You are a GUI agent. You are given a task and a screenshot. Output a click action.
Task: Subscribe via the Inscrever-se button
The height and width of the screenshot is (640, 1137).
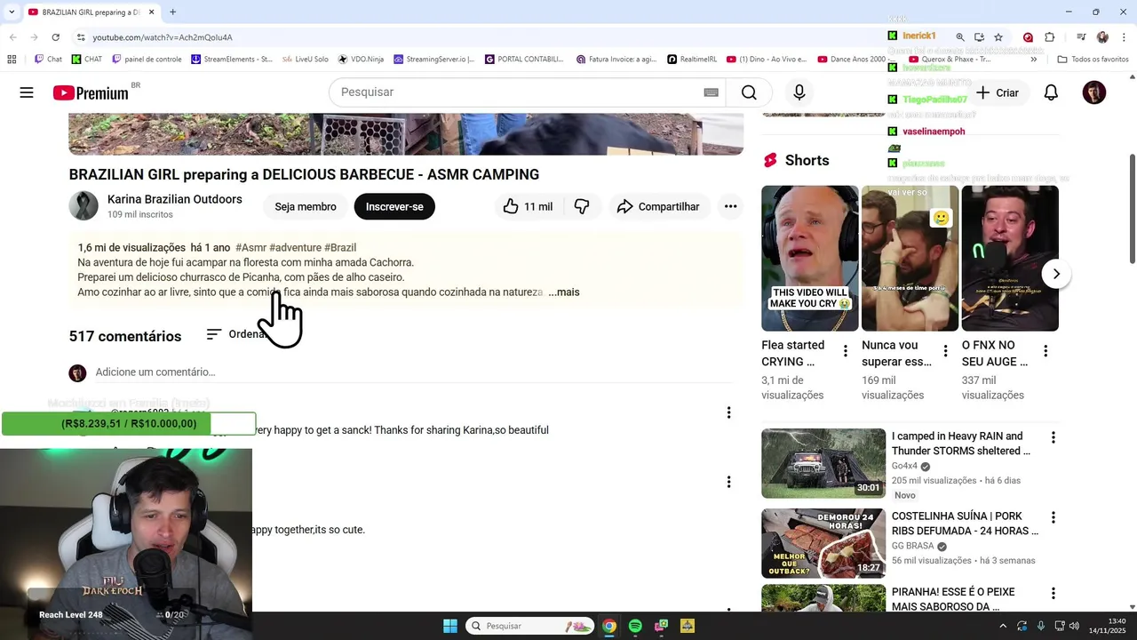[394, 206]
